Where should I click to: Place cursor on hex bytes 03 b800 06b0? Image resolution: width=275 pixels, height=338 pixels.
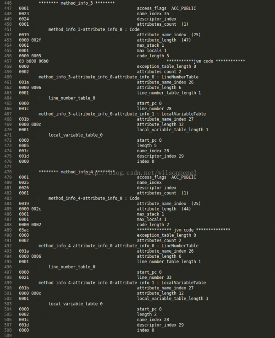[33, 61]
